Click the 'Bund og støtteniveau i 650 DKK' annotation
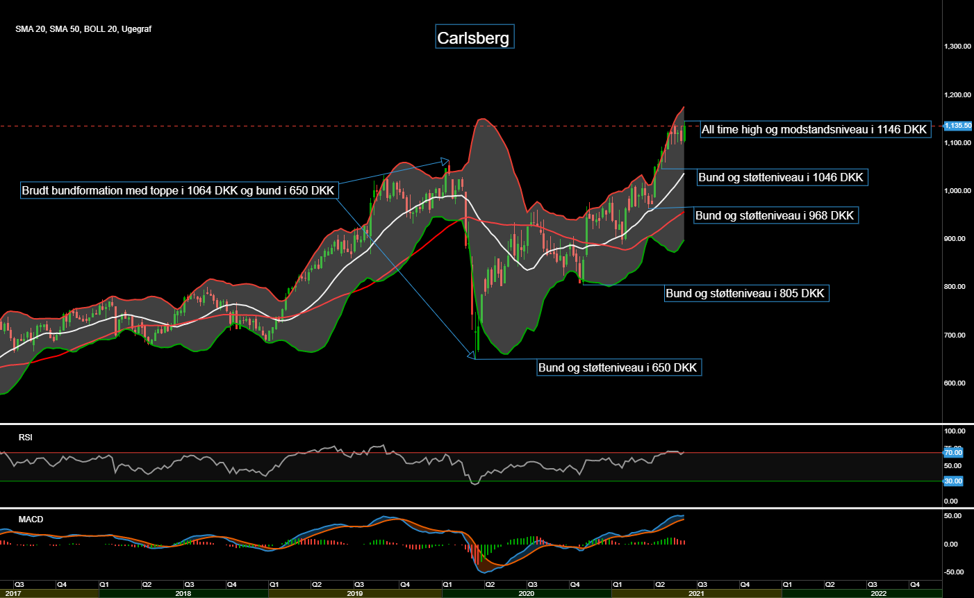Image resolution: width=974 pixels, height=598 pixels. pos(619,367)
